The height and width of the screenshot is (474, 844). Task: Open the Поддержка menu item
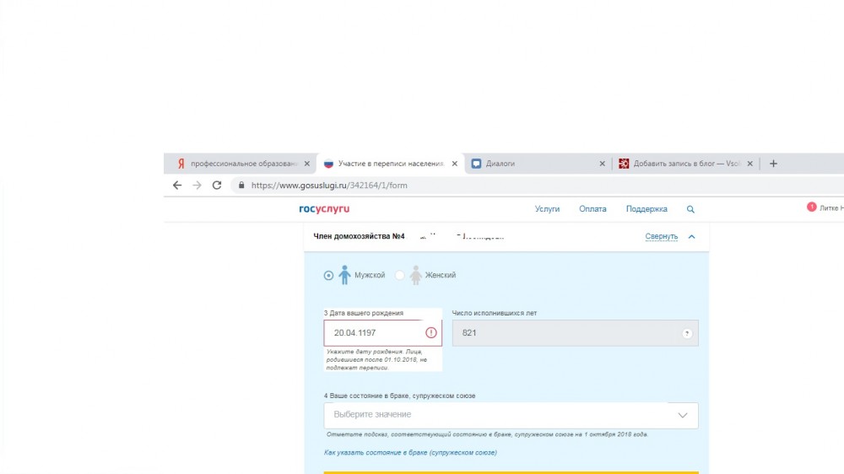pos(647,209)
